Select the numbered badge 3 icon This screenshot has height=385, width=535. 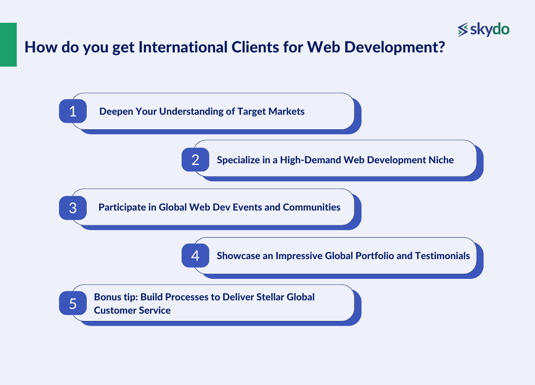click(x=73, y=208)
